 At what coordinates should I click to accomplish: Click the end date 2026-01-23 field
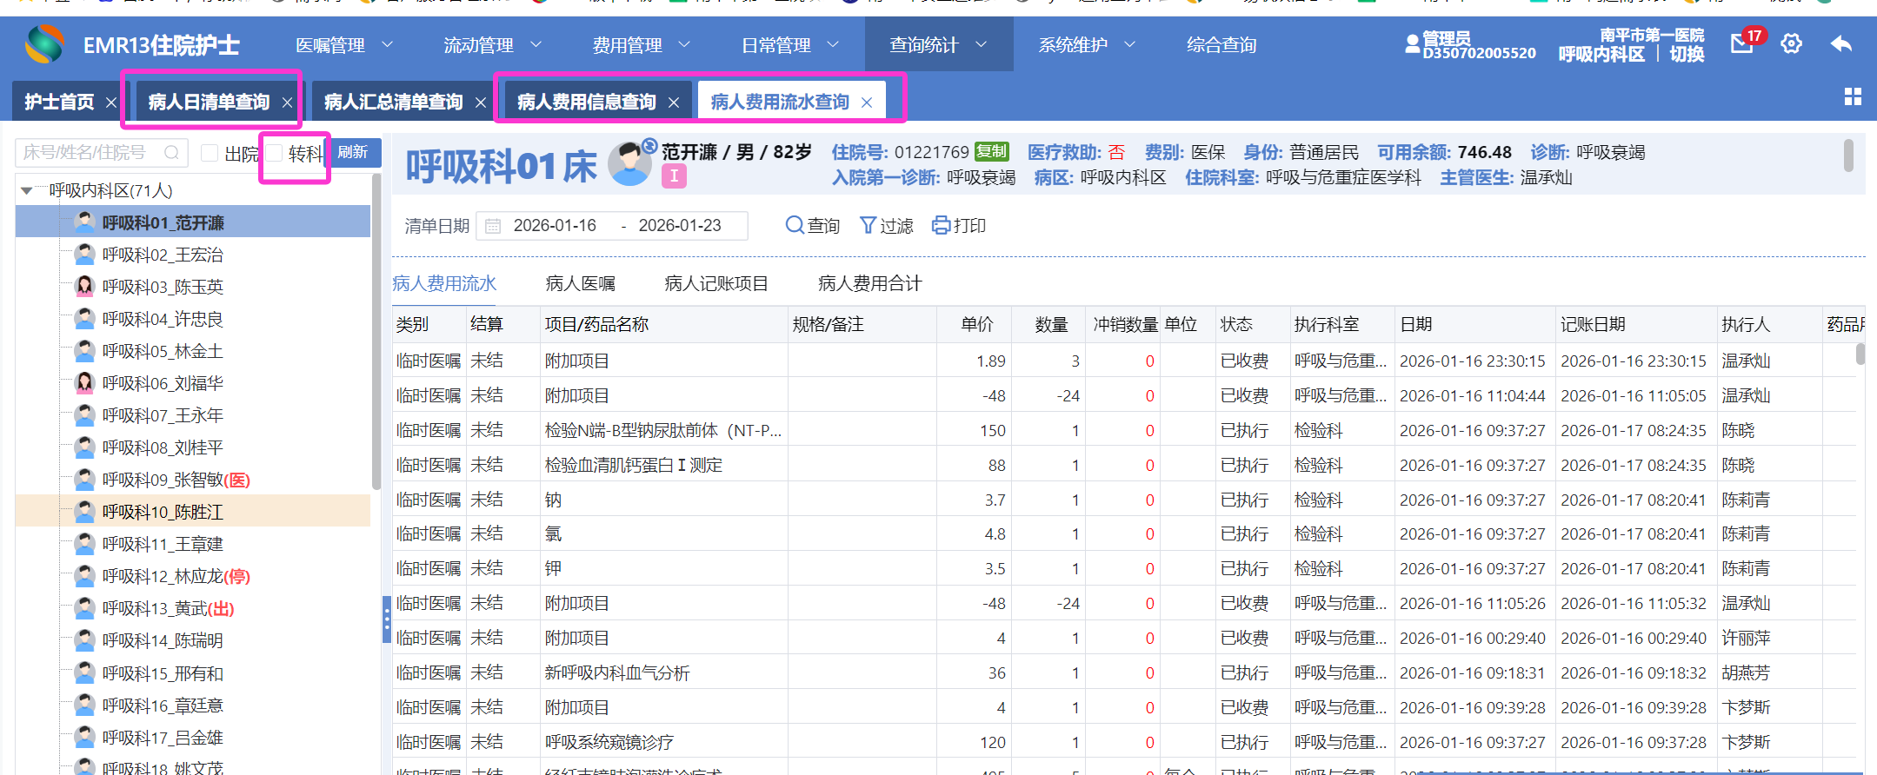[x=680, y=226]
